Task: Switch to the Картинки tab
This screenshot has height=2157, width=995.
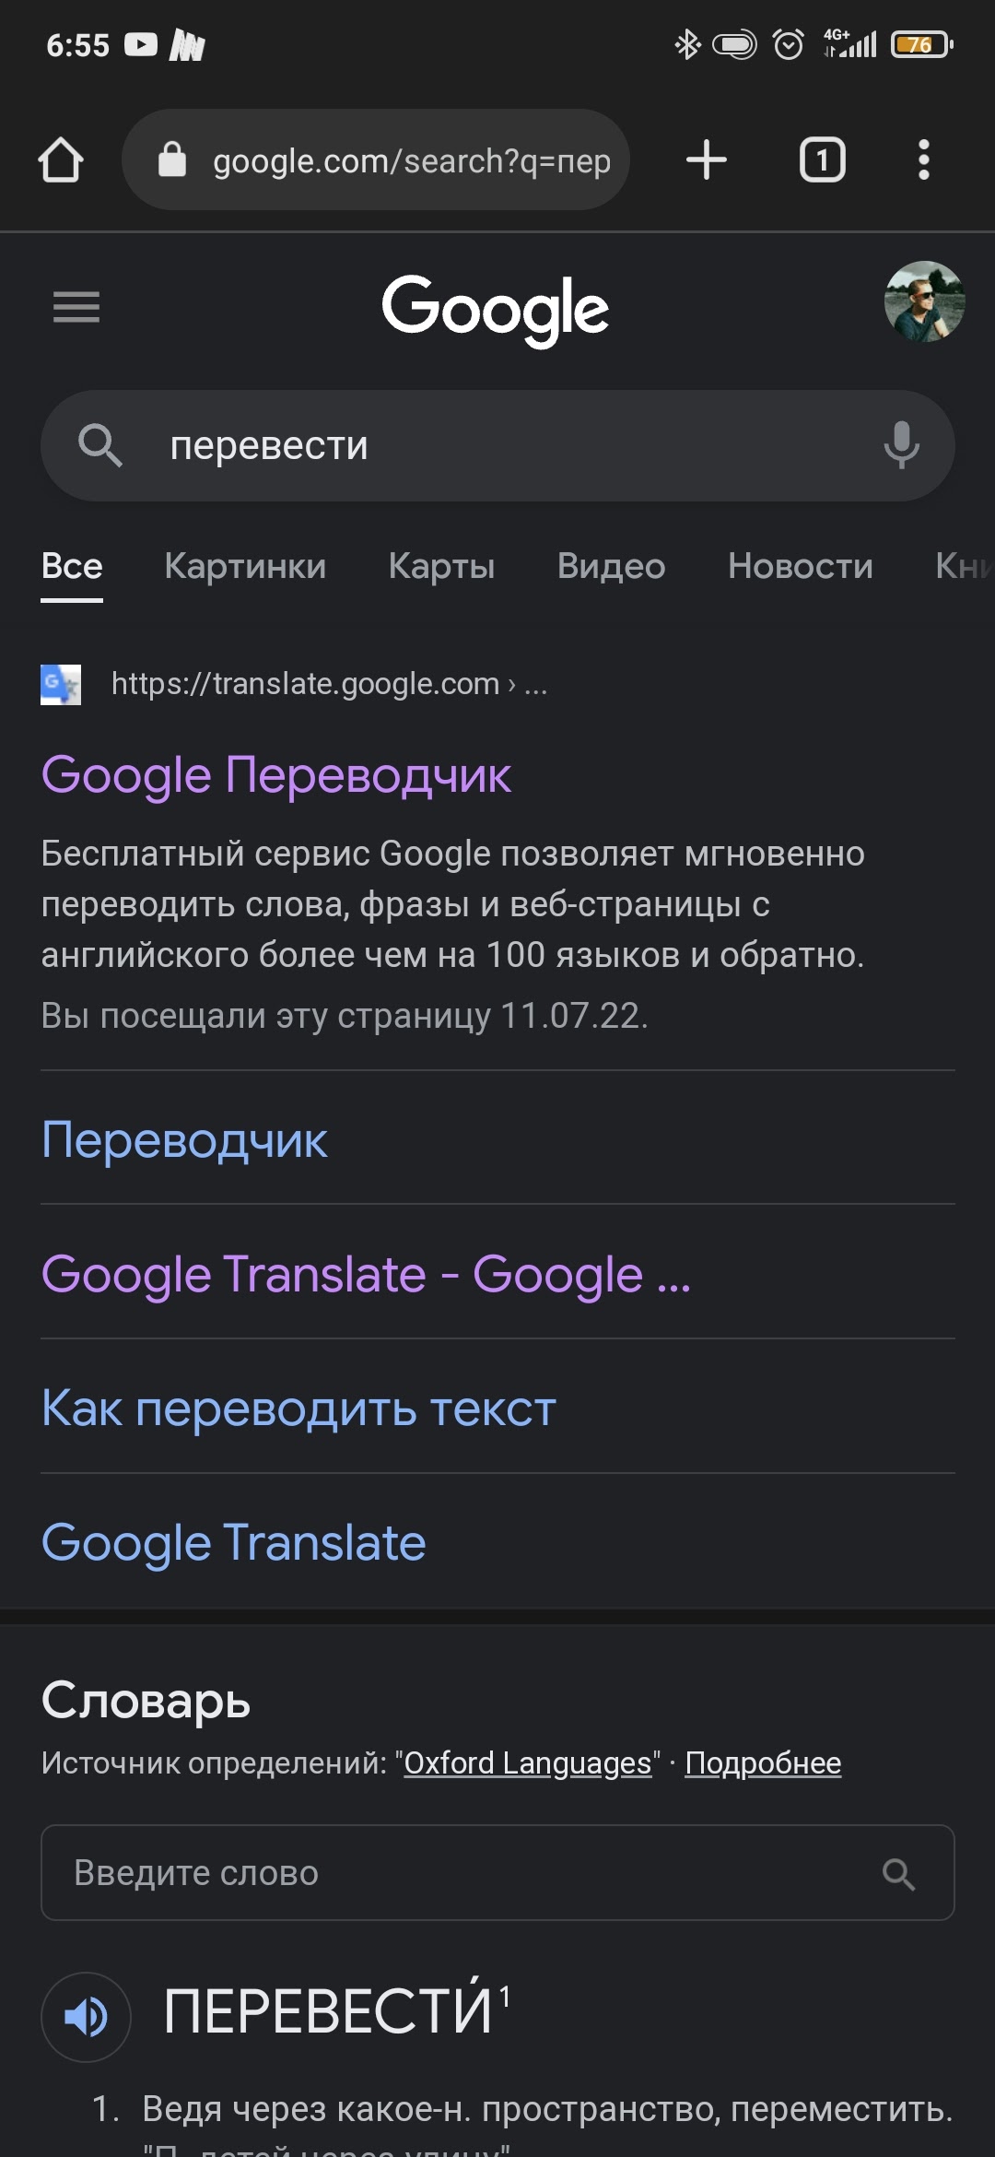Action: [245, 566]
